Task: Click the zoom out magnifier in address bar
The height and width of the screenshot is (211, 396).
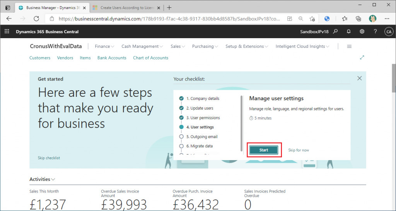Action: [301, 19]
